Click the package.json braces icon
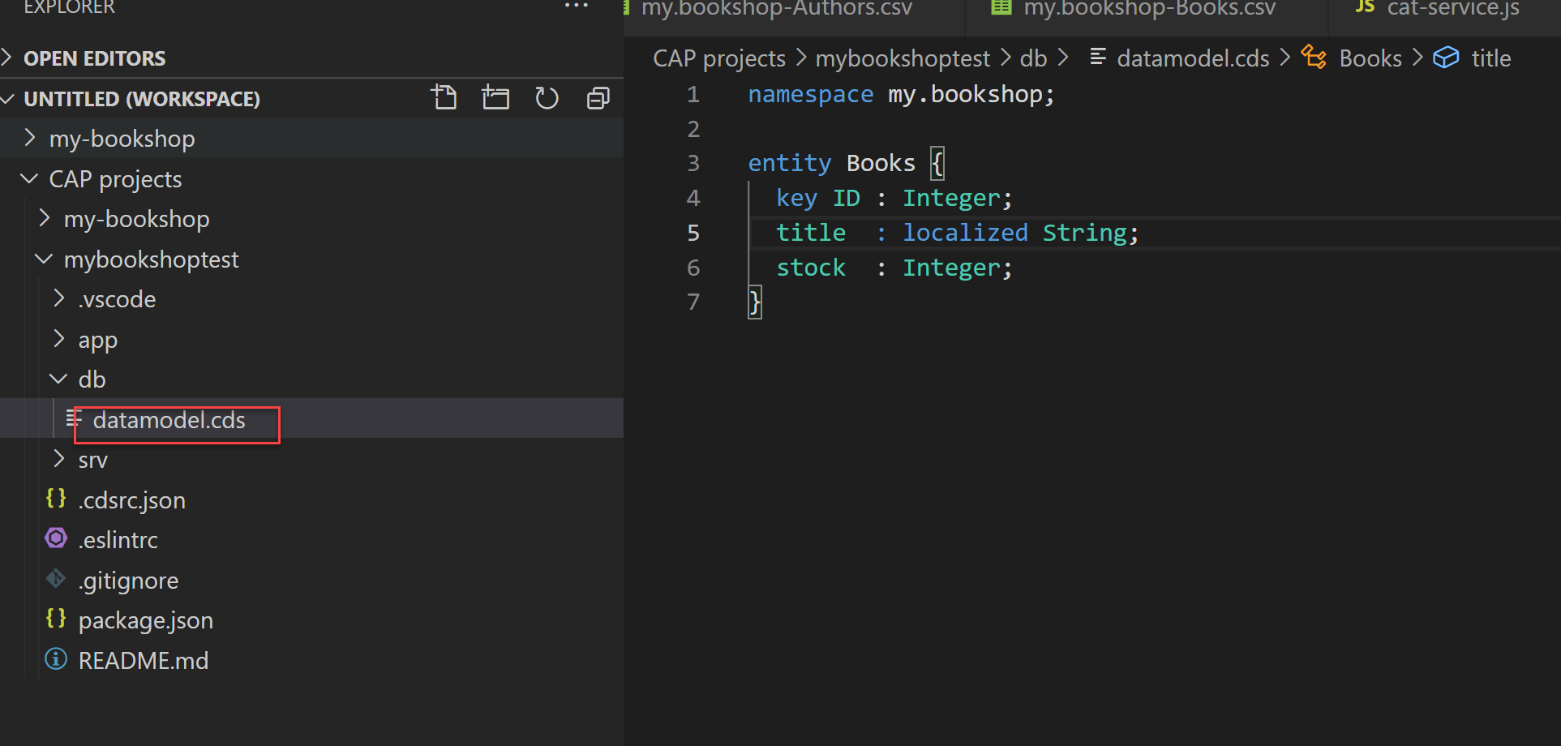1561x746 pixels. click(x=56, y=619)
